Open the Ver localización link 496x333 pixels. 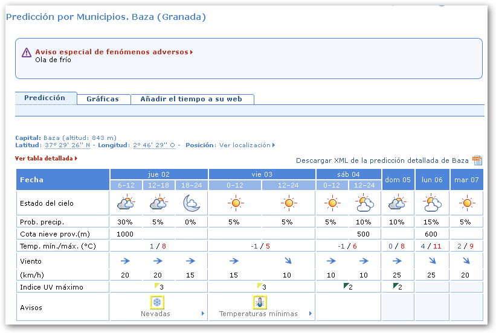click(246, 145)
